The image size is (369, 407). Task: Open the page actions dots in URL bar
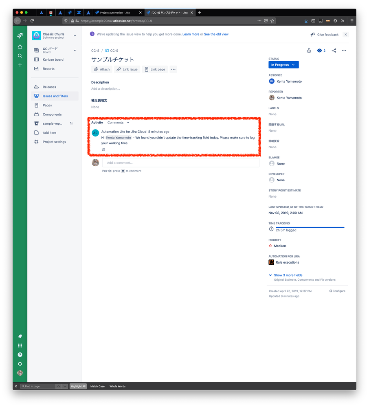click(x=259, y=21)
